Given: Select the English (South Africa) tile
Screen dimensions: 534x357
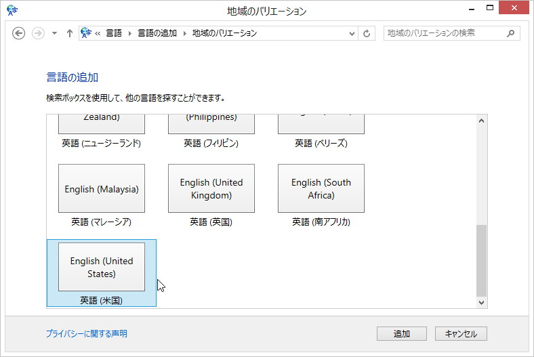Looking at the screenshot, I should [321, 188].
